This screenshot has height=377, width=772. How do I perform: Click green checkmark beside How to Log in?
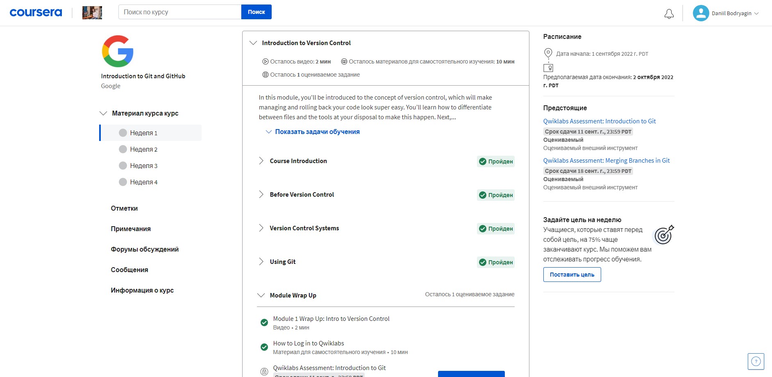264,347
